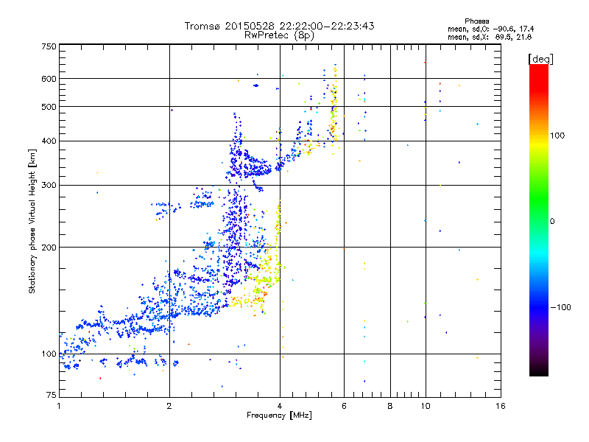Click the x-axis tick label '1'
Screen dimensions: 589x442
(59, 406)
